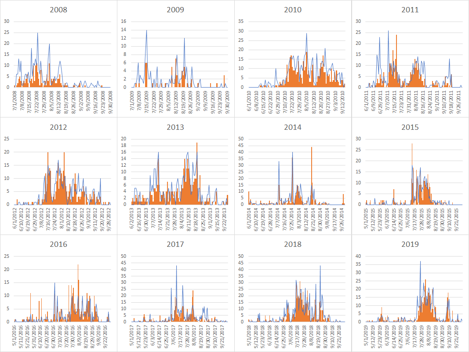Click the 2017 chart heading
The image size is (469, 352).
coord(175,244)
